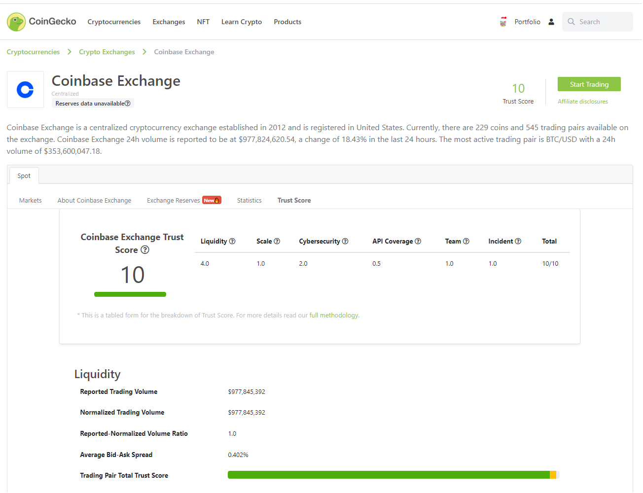Click the Team help question icon
The height and width of the screenshot is (493, 643).
click(466, 241)
